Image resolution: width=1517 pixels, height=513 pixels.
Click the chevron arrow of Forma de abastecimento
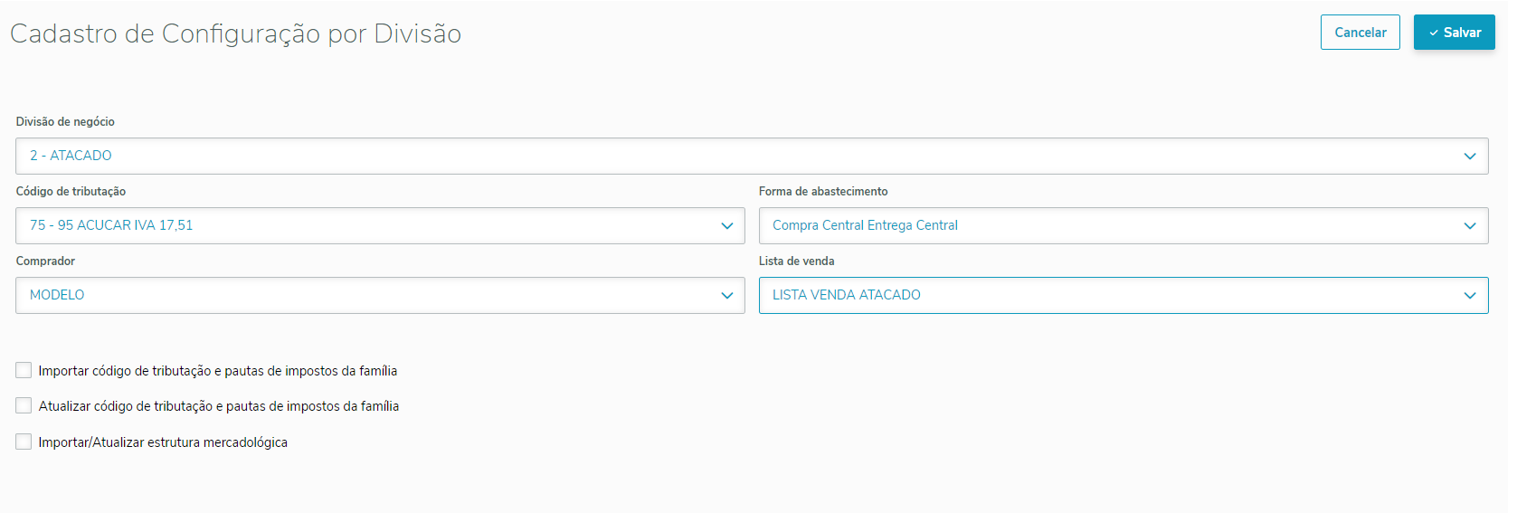pyautogui.click(x=1470, y=226)
